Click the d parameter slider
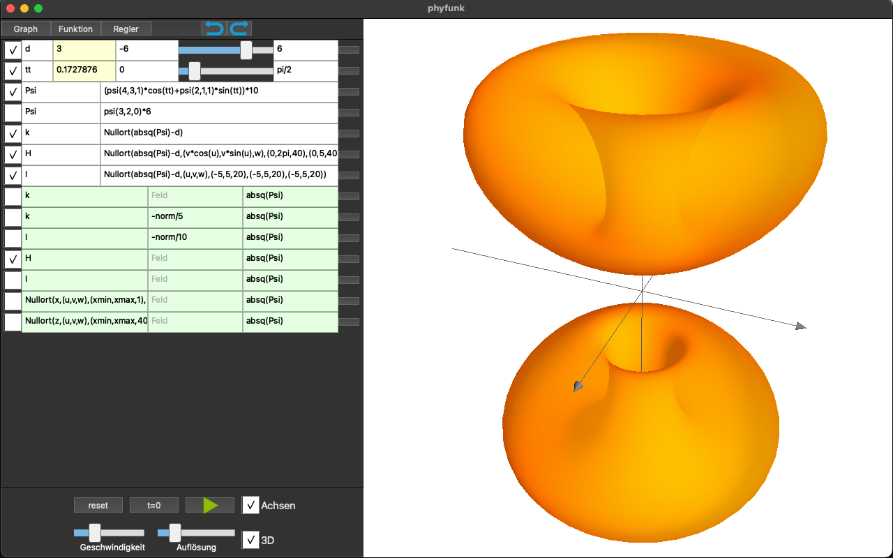This screenshot has width=893, height=558. [x=226, y=50]
